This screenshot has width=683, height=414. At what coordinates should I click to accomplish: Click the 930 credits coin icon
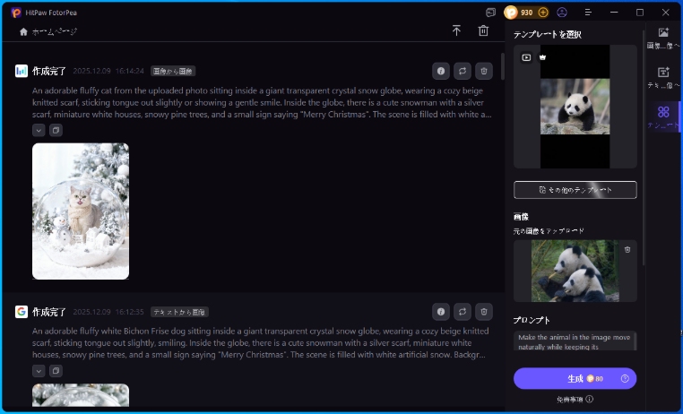click(511, 13)
